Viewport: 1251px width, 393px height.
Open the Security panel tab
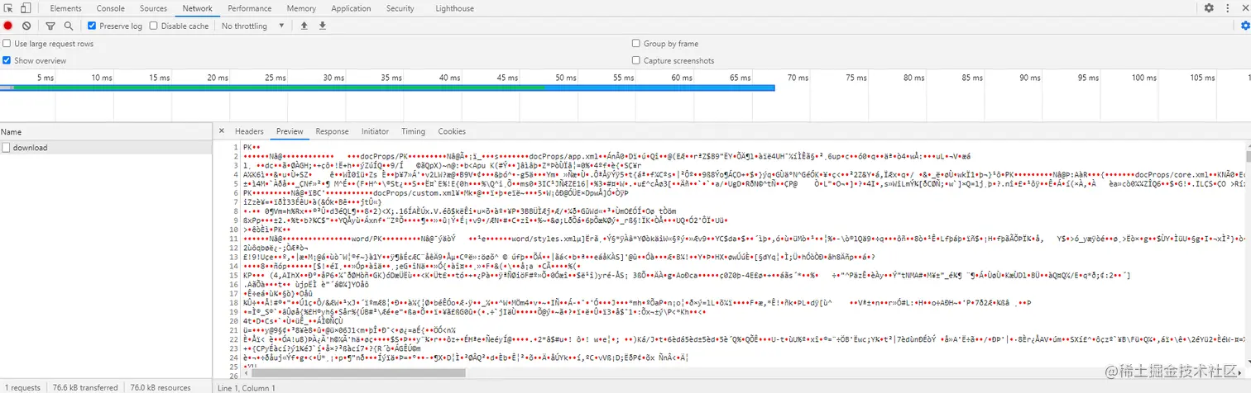tap(400, 8)
